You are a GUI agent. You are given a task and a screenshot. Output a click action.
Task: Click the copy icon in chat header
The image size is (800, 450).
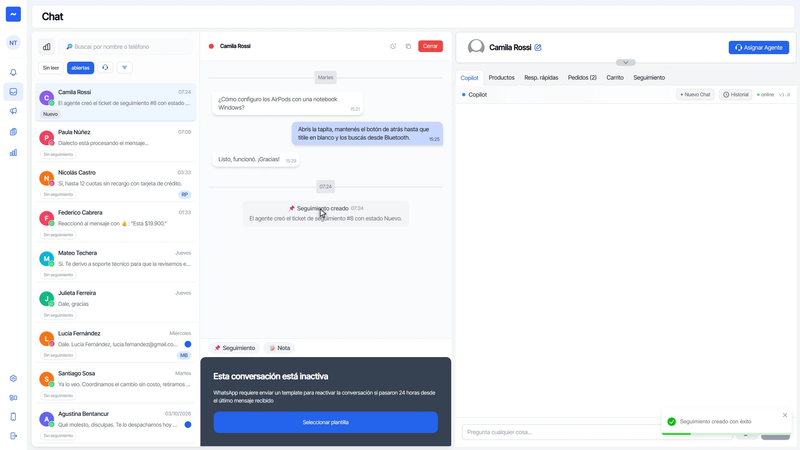click(x=408, y=46)
